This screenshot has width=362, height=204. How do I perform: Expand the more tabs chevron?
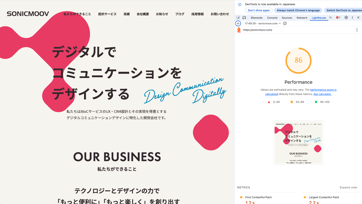pyautogui.click(x=330, y=18)
